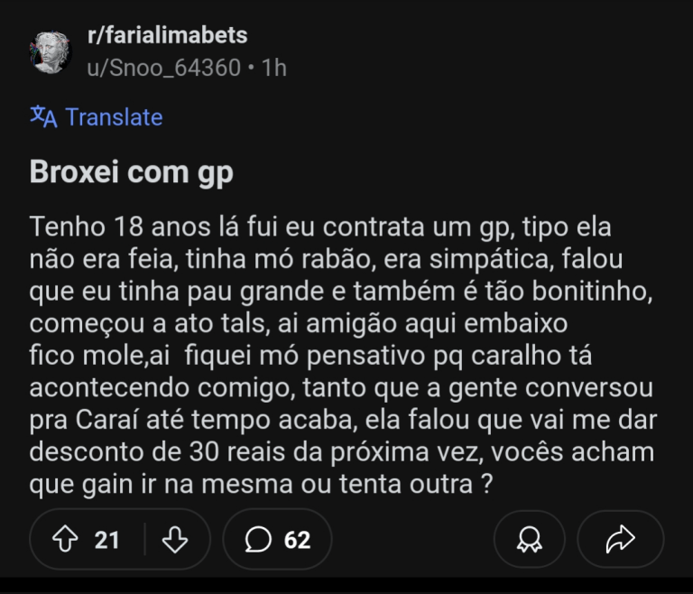Viewport: 693px width, 594px height.
Task: Click the "1h" post timestamp
Action: [273, 67]
